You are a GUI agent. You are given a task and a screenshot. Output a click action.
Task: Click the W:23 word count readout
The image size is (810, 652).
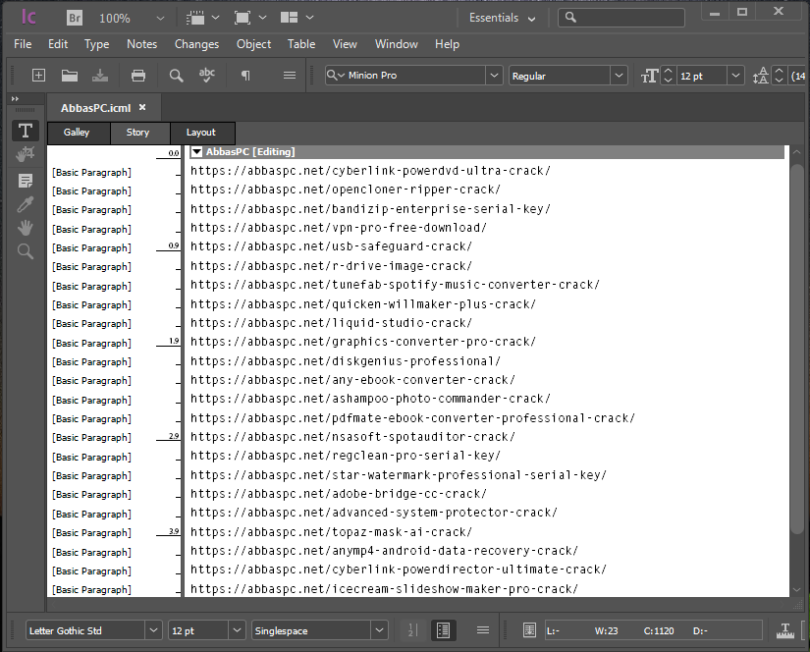point(606,630)
